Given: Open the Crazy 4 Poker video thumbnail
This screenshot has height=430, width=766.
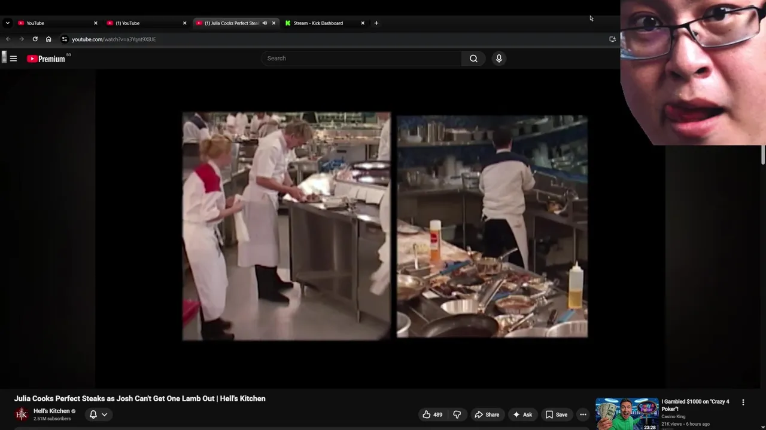Looking at the screenshot, I should 627,414.
